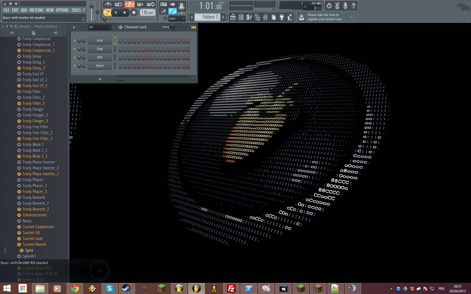Toggle the metronome icon
This screenshot has width=471, height=294.
(x=108, y=4)
